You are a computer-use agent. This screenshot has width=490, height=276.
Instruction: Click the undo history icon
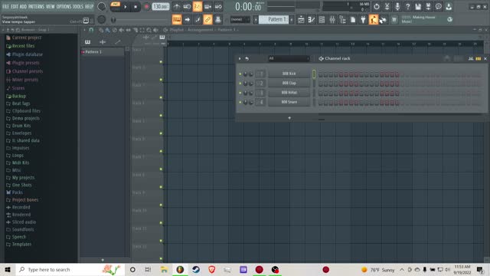377,6
